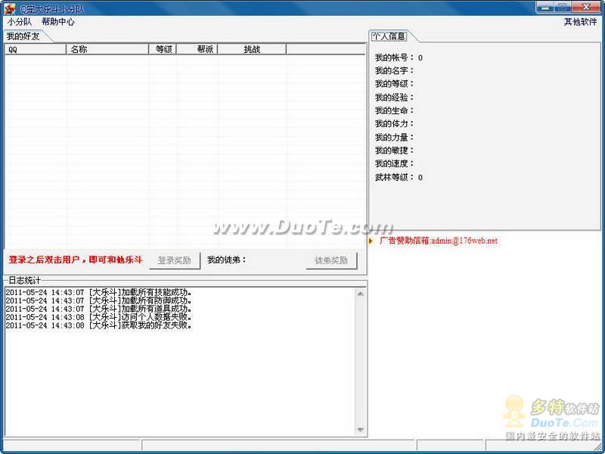605x454 pixels.
Task: Click the 我的帐号 label
Action: pyautogui.click(x=394, y=58)
